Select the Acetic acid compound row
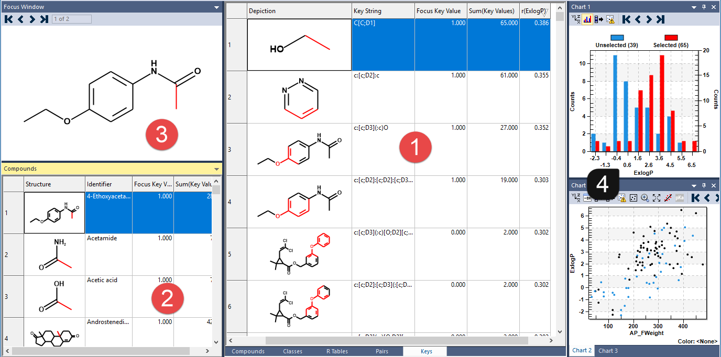Viewport: 721px width, 357px height. tap(107, 296)
